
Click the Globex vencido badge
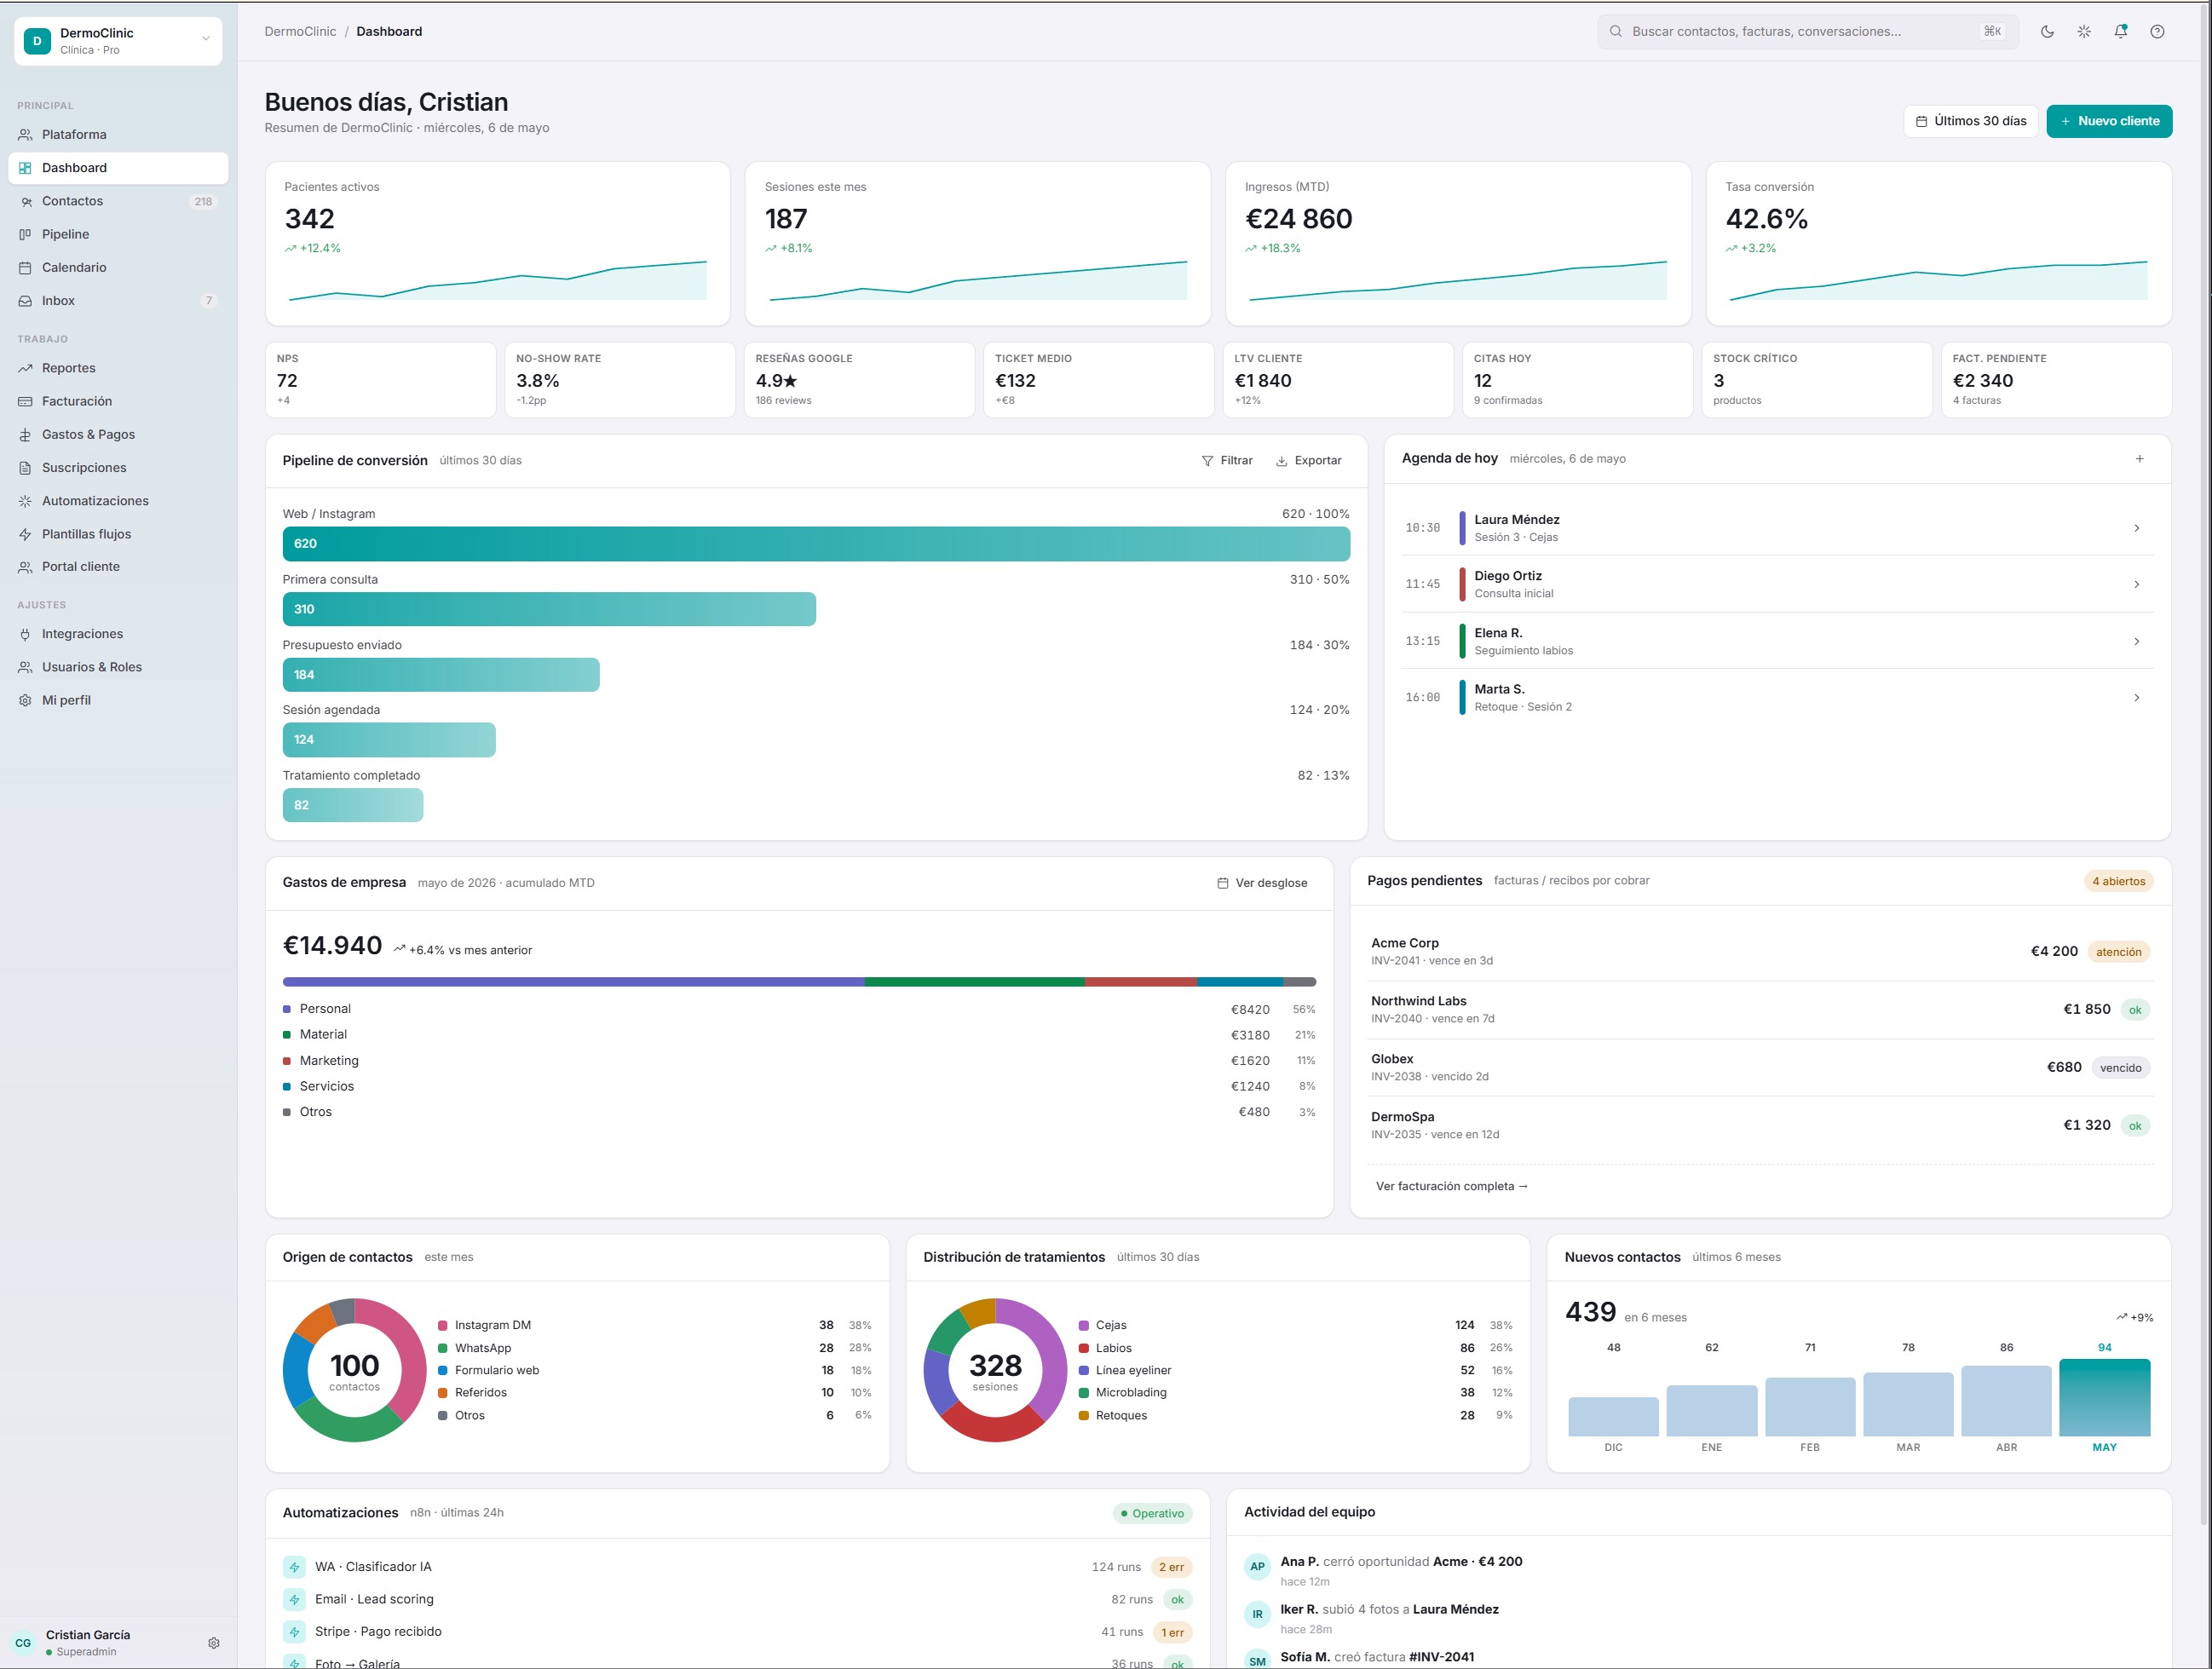pyautogui.click(x=2120, y=1068)
